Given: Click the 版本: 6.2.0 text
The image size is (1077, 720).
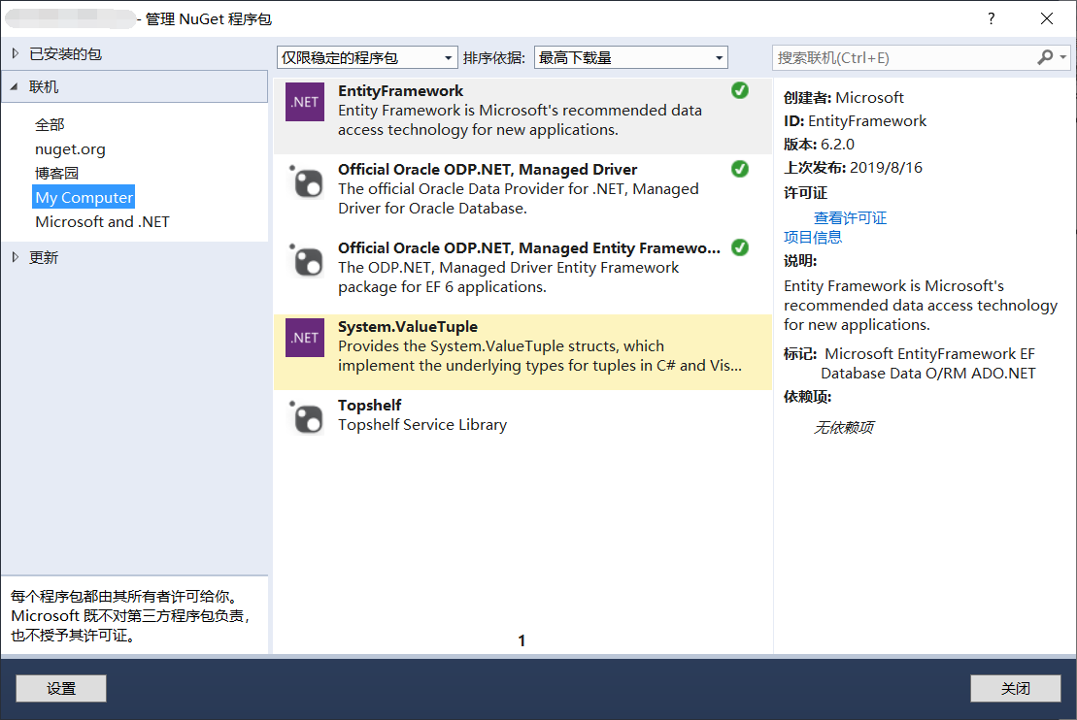Looking at the screenshot, I should pyautogui.click(x=819, y=145).
